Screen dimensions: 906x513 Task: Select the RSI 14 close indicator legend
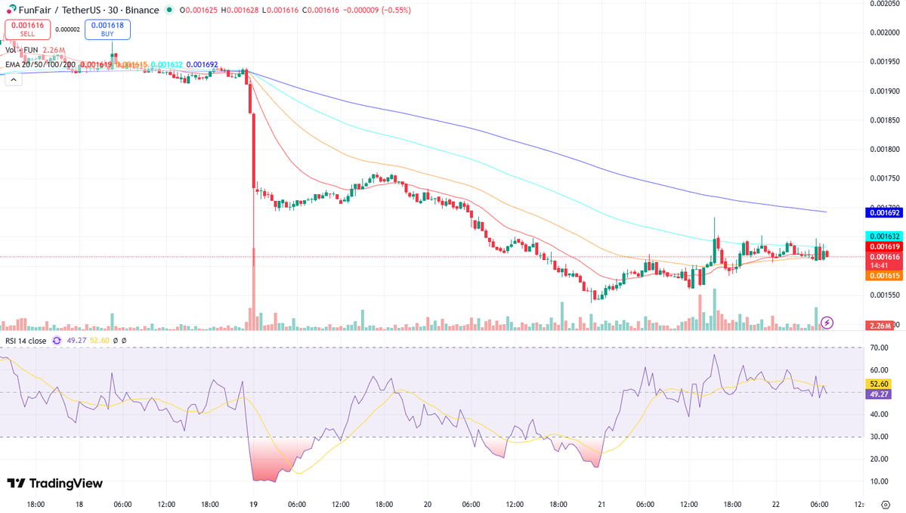26,341
